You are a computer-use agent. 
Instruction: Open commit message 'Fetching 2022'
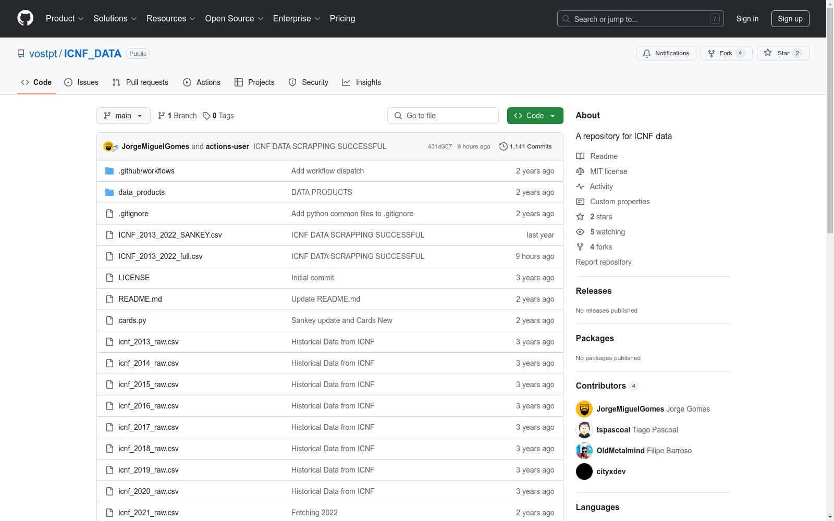point(314,513)
